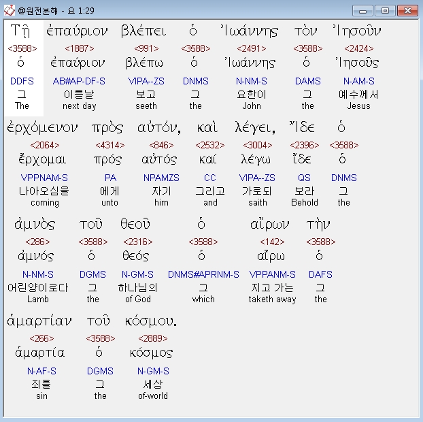Select the lemma ἔρχομαι
The image size is (423, 422).
coord(42,160)
